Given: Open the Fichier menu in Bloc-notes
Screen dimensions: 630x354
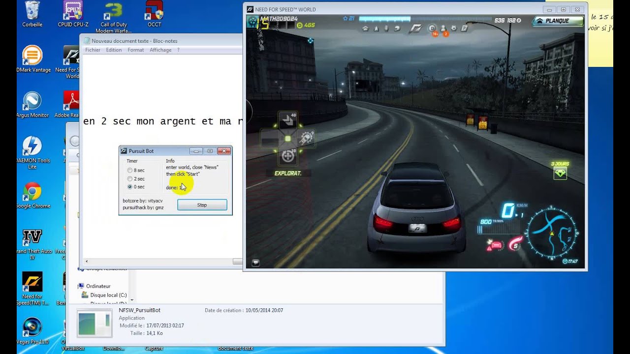Looking at the screenshot, I should 93,50.
